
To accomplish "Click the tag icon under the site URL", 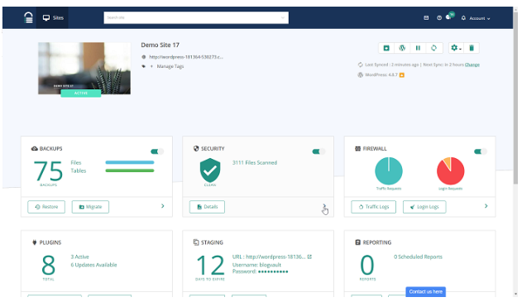I will pos(144,66).
